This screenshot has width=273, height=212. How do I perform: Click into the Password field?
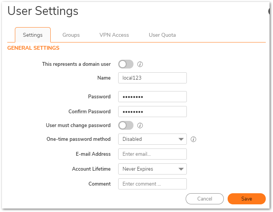point(152,97)
